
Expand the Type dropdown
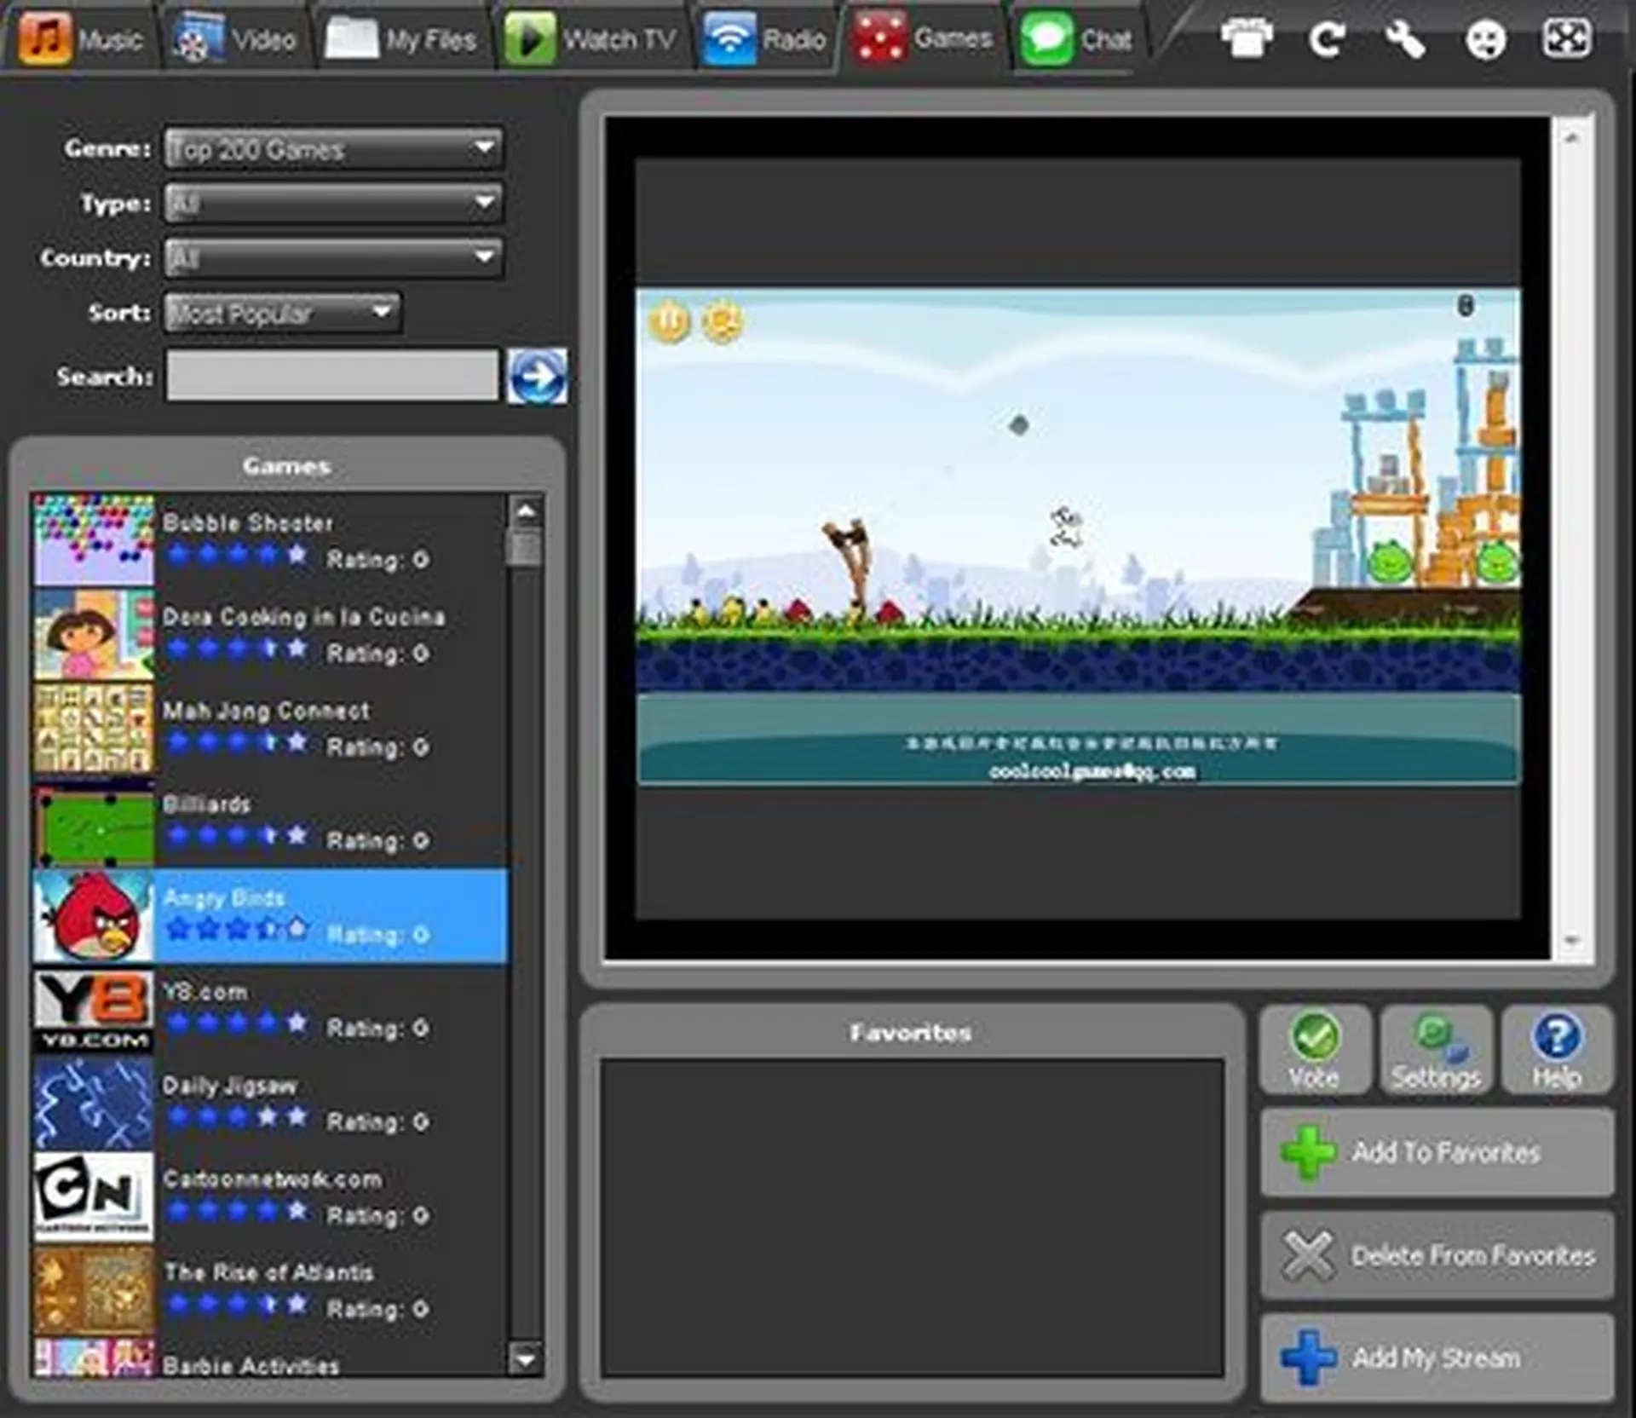point(333,203)
